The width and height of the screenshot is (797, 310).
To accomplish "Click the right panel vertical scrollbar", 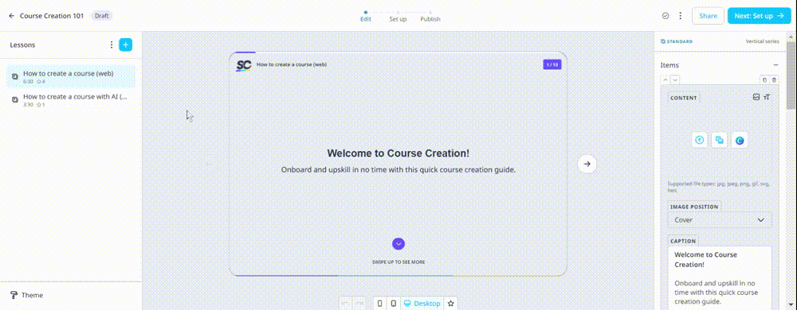I will point(791,76).
